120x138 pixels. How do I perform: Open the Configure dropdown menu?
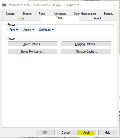point(46,30)
